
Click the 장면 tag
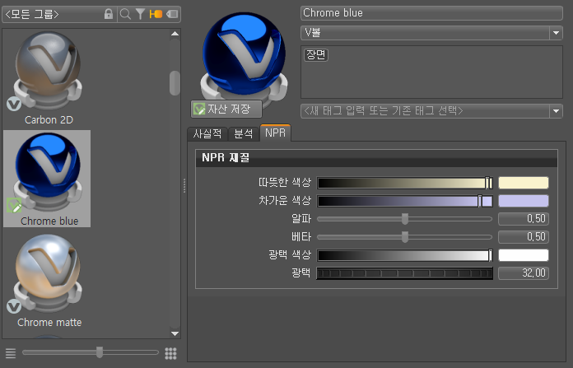(x=316, y=55)
